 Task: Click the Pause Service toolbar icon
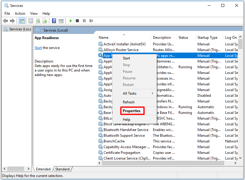84,21
